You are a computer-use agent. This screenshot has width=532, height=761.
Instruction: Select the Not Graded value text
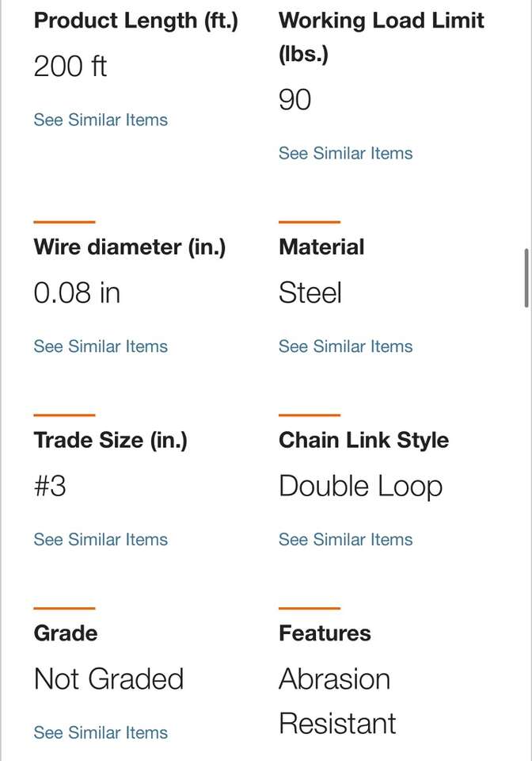(x=108, y=679)
